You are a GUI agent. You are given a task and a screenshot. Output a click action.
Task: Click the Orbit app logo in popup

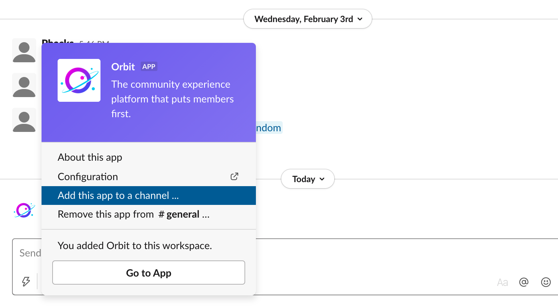tap(79, 80)
